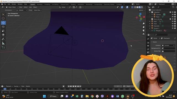Switch to the UV Editing workspace tab

[55, 4]
